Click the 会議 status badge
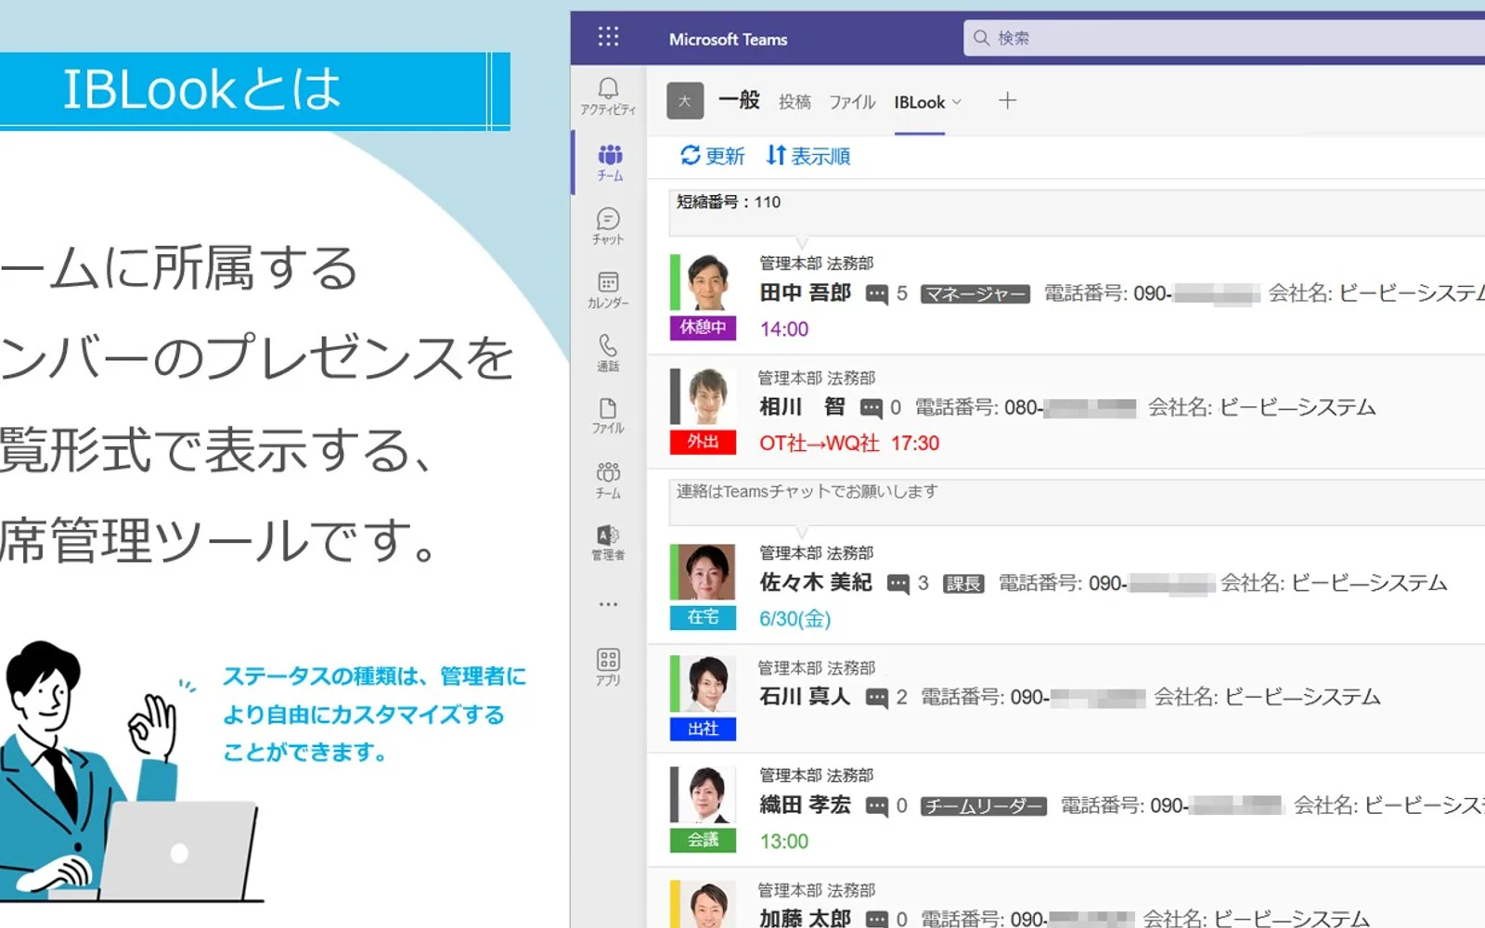The height and width of the screenshot is (928, 1485). 703,840
